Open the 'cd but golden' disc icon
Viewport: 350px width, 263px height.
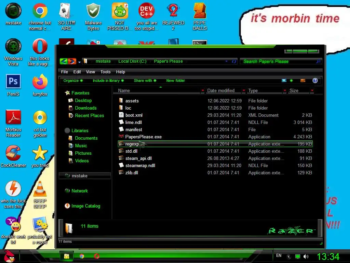40,123
